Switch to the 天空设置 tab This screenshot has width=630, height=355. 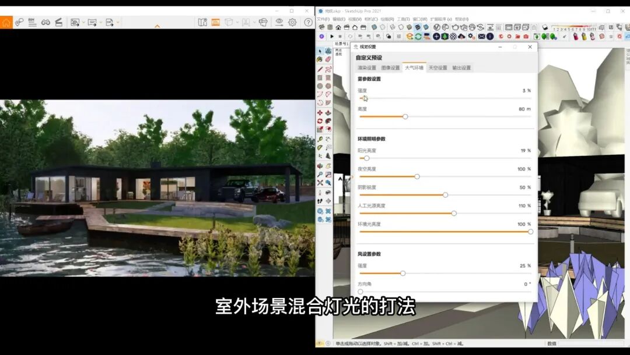tap(437, 68)
